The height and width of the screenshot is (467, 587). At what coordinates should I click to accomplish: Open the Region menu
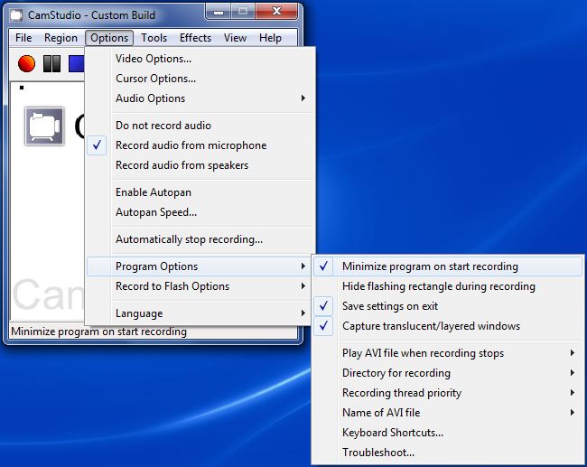(61, 38)
